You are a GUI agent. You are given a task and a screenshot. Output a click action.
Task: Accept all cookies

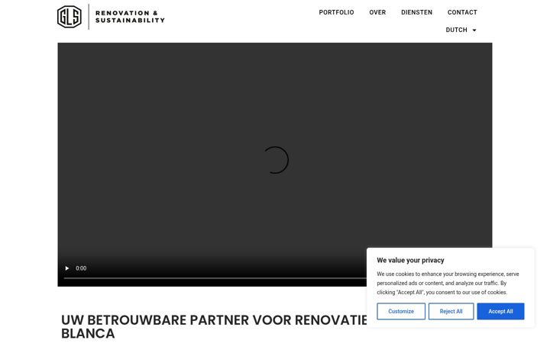(500, 311)
